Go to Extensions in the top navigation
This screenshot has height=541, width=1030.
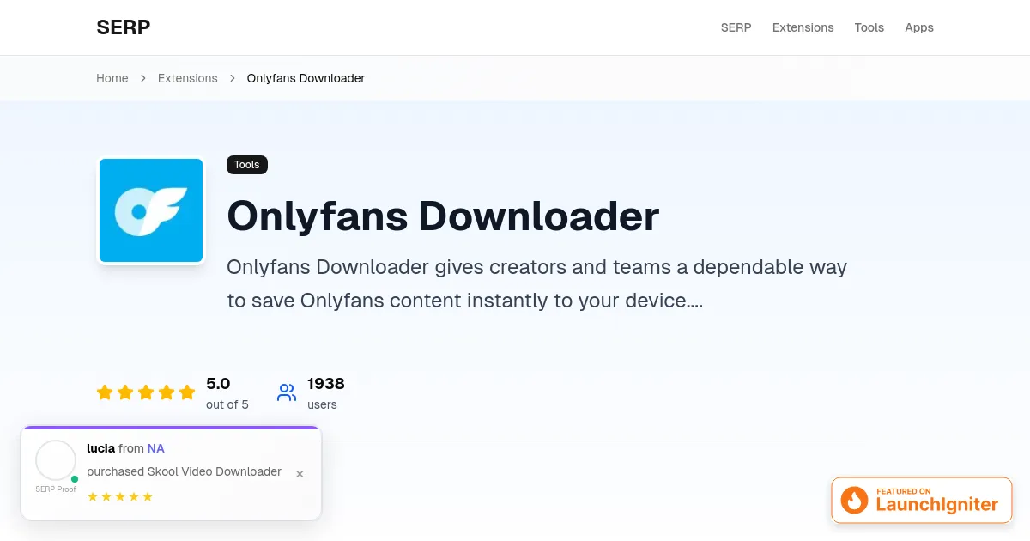pyautogui.click(x=803, y=27)
